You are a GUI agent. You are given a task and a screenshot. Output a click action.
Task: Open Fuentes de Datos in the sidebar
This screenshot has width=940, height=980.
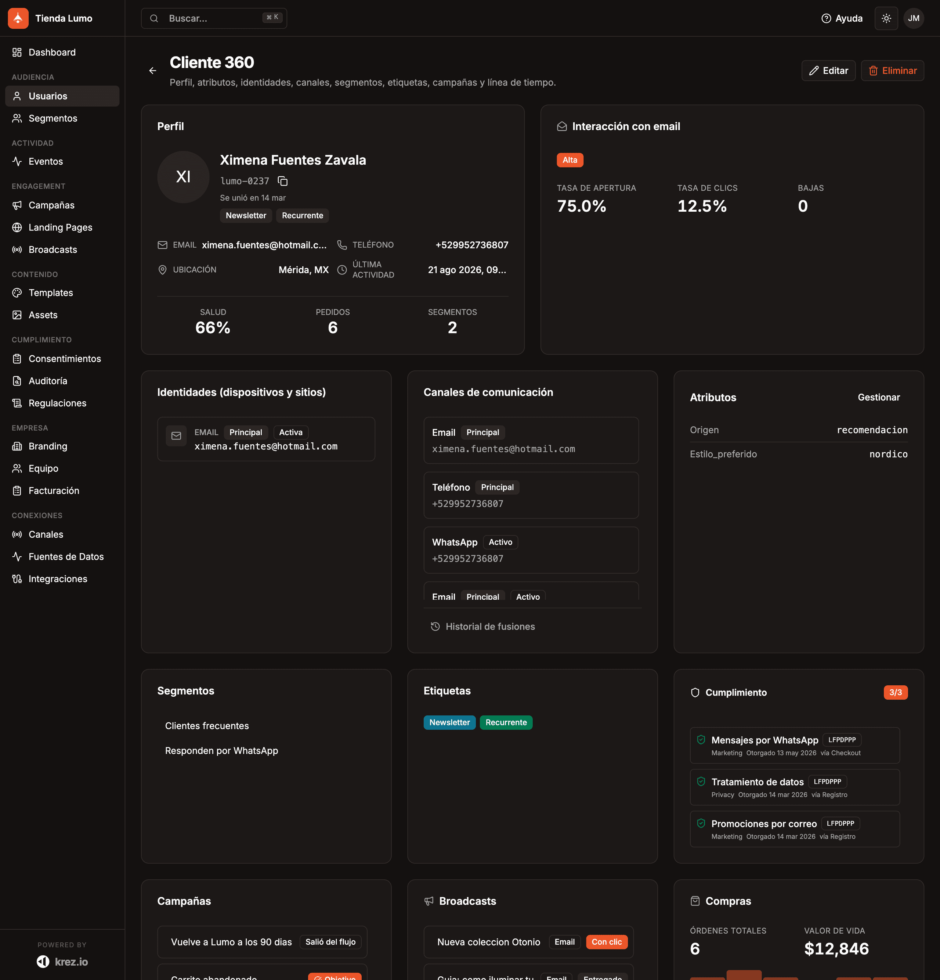pyautogui.click(x=62, y=556)
